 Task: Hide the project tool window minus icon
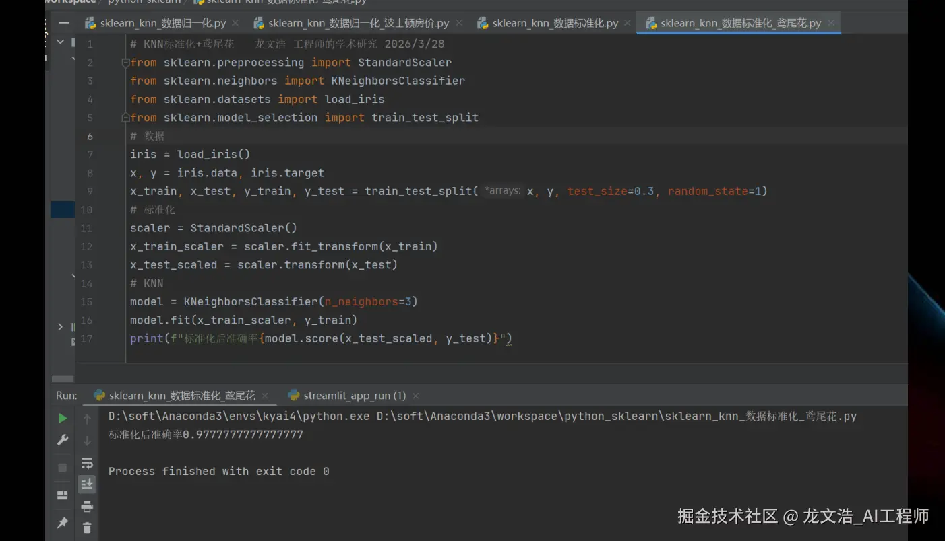pos(64,23)
